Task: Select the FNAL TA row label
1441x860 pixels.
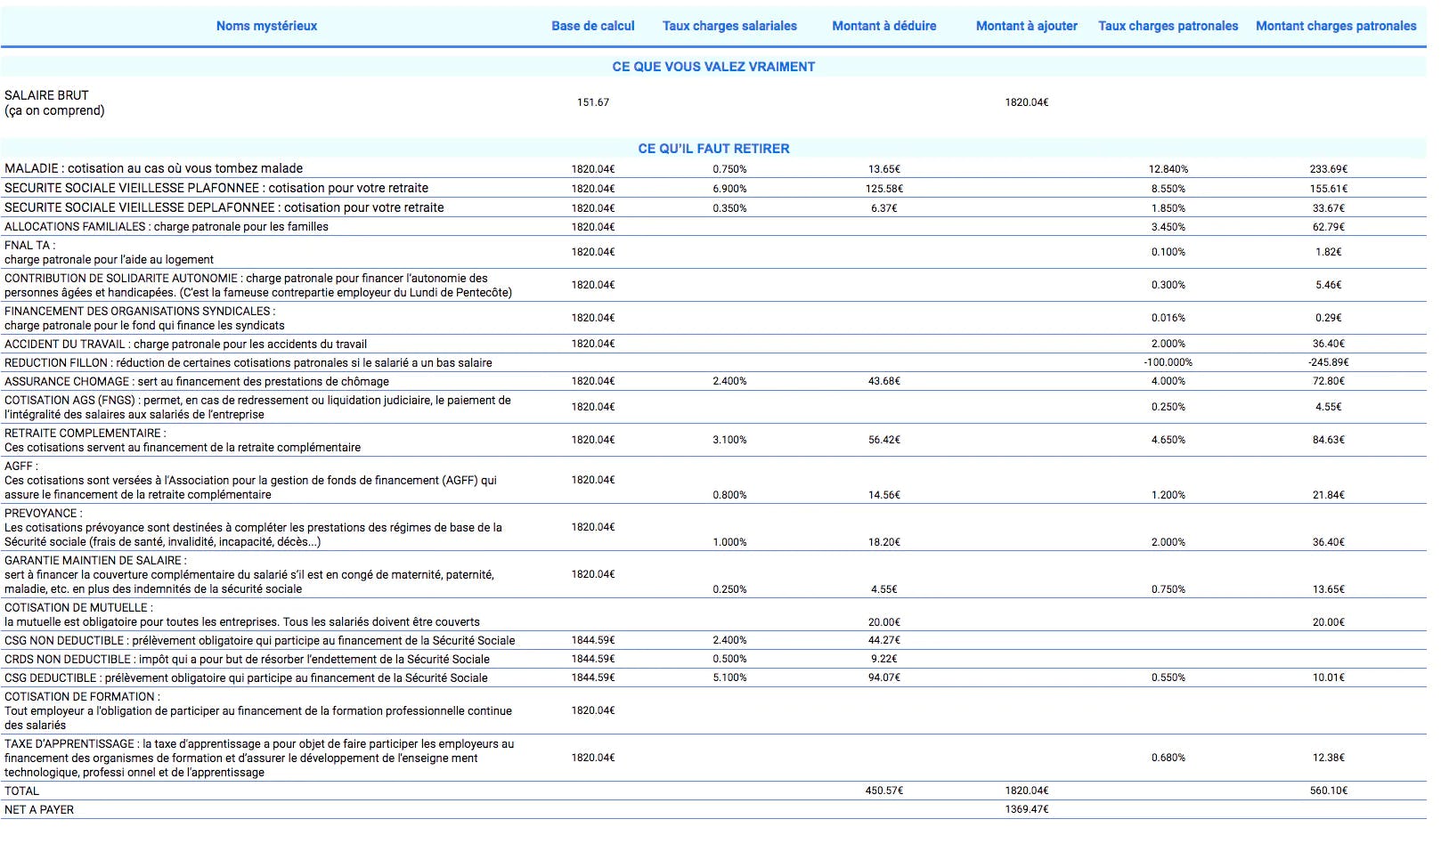Action: (109, 252)
